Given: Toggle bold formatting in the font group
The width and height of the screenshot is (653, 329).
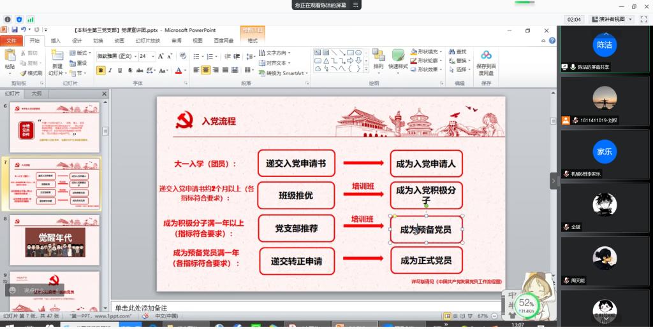Looking at the screenshot, I should coord(101,71).
